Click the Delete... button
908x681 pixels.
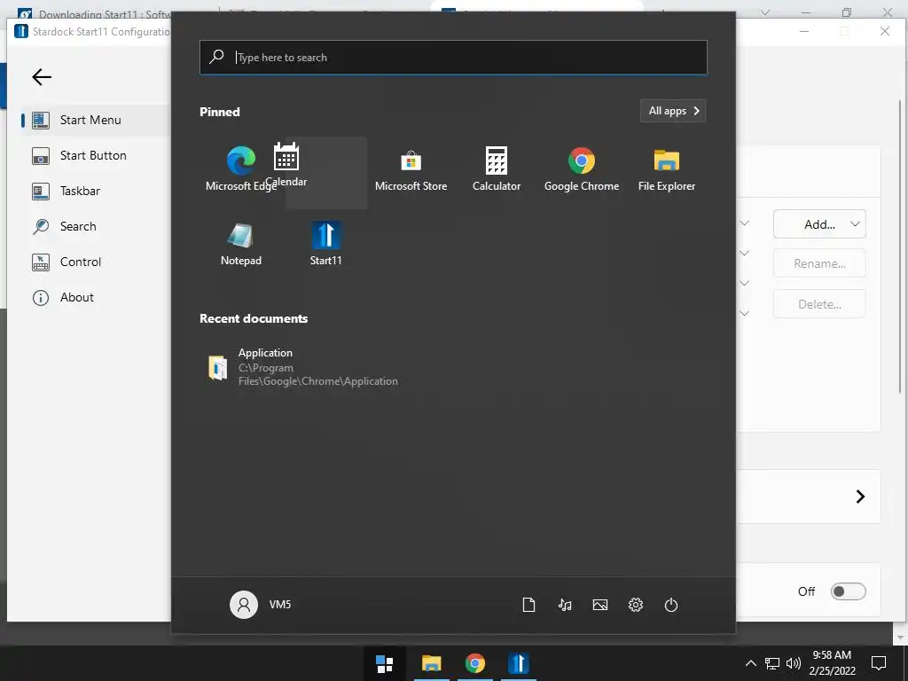click(819, 304)
